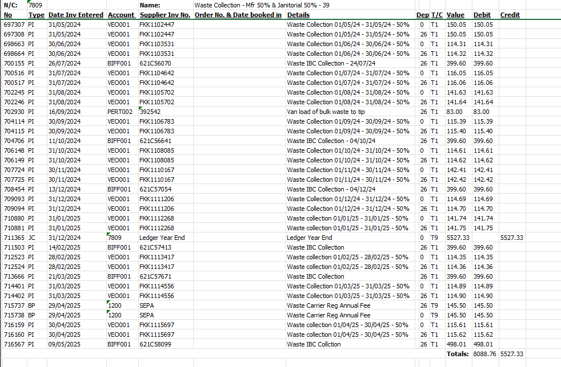Select supplier invoice number 621C58099
Image resolution: width=561 pixels, height=367 pixels.
(x=155, y=344)
